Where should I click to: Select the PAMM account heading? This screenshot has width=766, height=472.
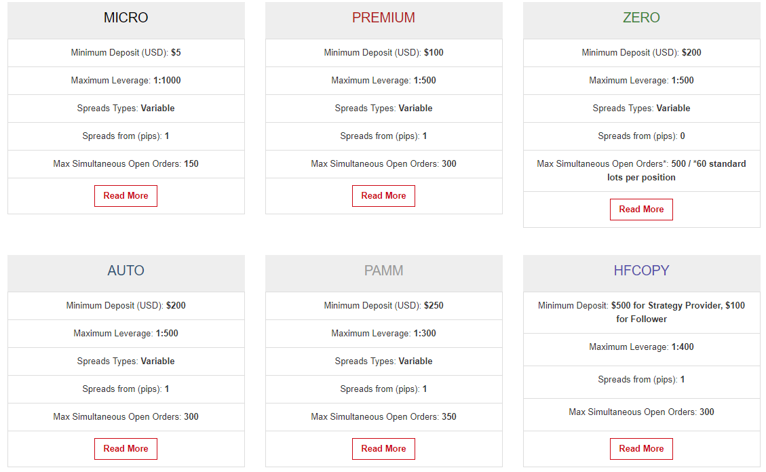(383, 271)
